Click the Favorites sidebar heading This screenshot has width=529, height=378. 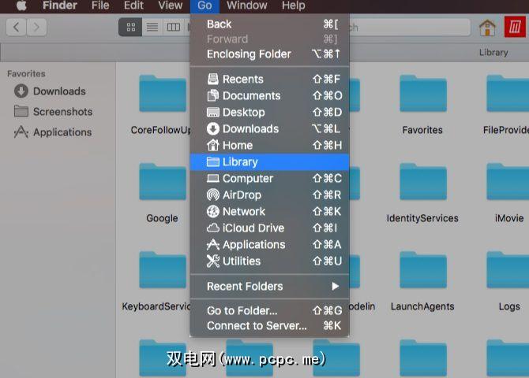26,74
